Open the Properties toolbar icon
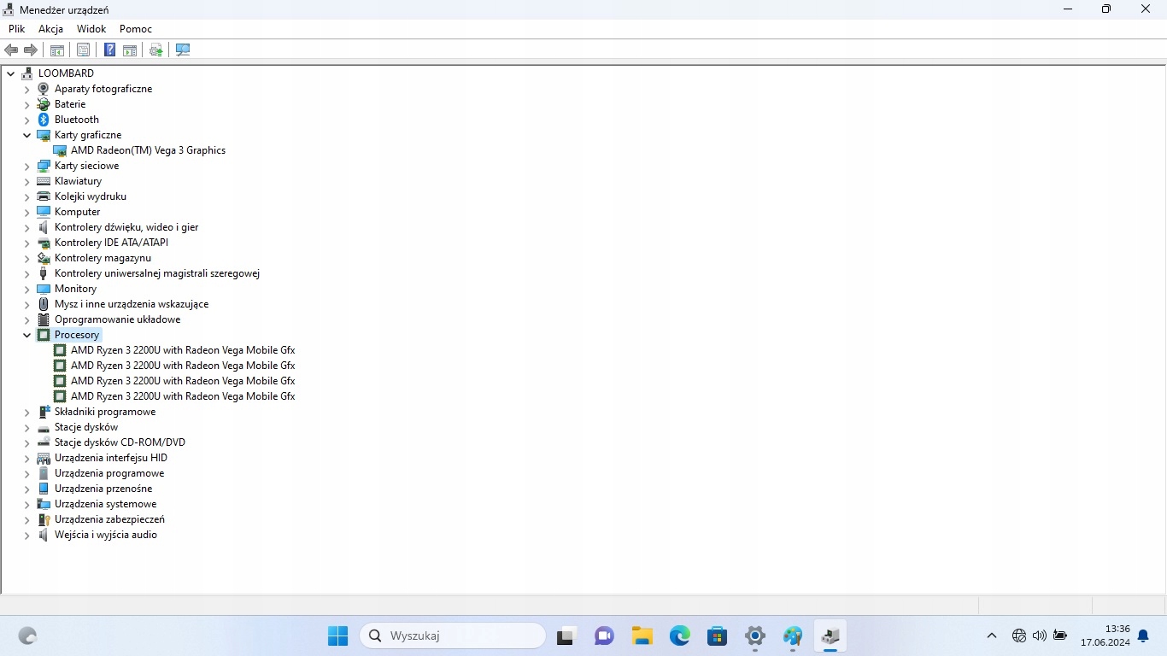 83,50
